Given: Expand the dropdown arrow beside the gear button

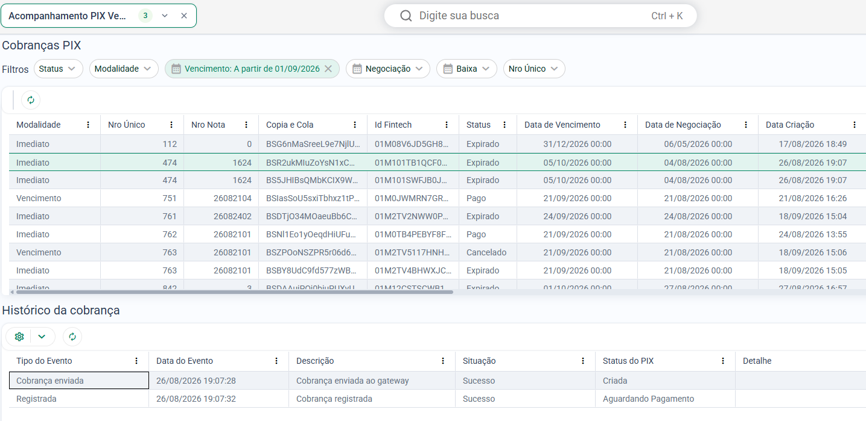Looking at the screenshot, I should (x=42, y=337).
